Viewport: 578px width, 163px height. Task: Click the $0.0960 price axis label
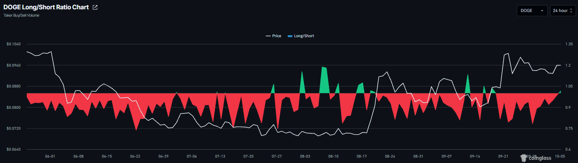pyautogui.click(x=13, y=65)
